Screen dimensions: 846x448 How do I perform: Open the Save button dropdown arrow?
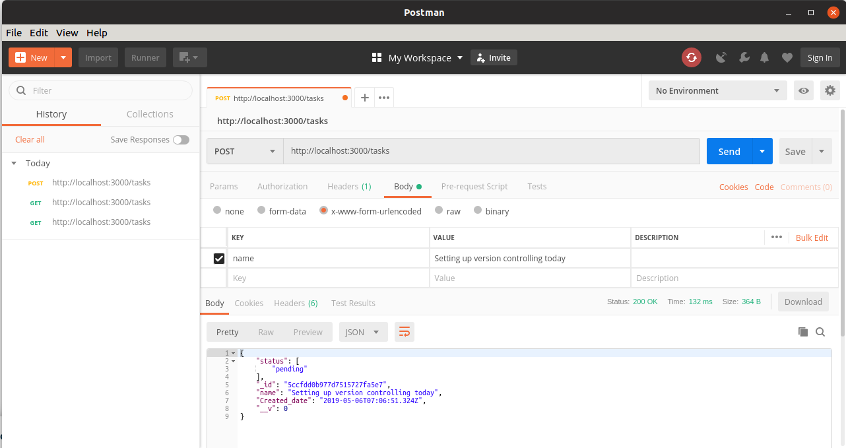(822, 151)
